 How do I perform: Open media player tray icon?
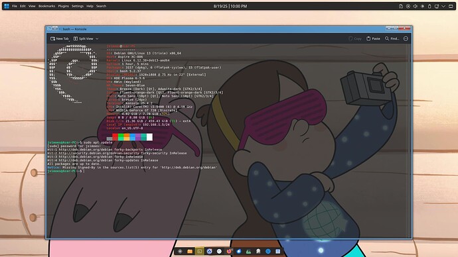408,6
